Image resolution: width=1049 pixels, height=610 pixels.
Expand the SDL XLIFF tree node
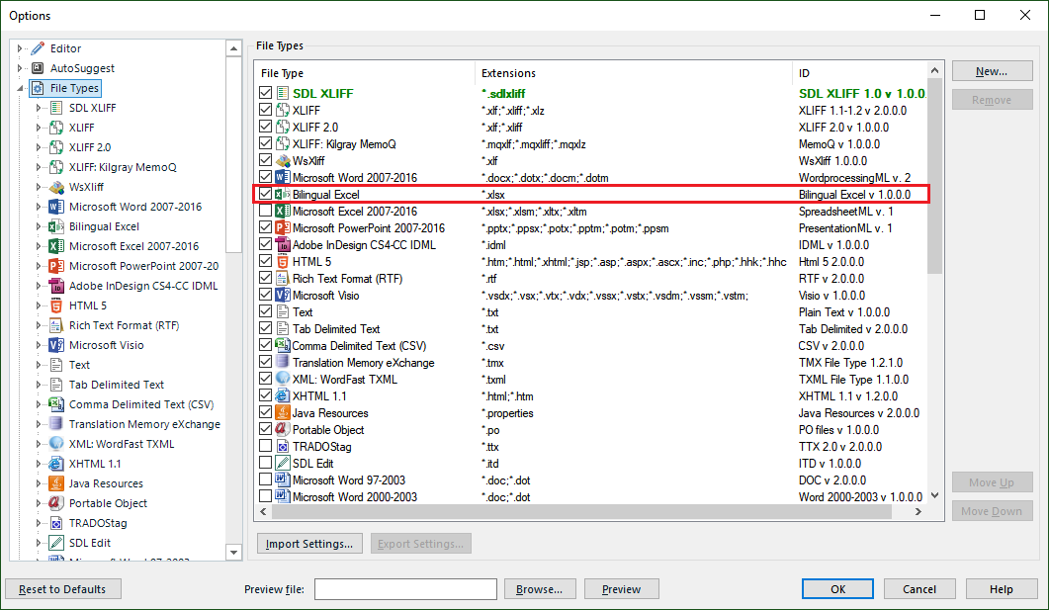(x=39, y=108)
